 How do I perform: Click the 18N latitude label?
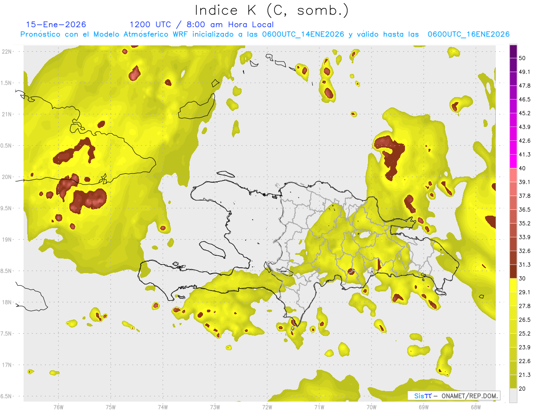7,303
